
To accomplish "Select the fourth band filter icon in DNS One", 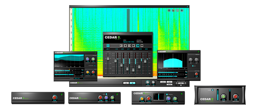I will (x=134, y=46).
